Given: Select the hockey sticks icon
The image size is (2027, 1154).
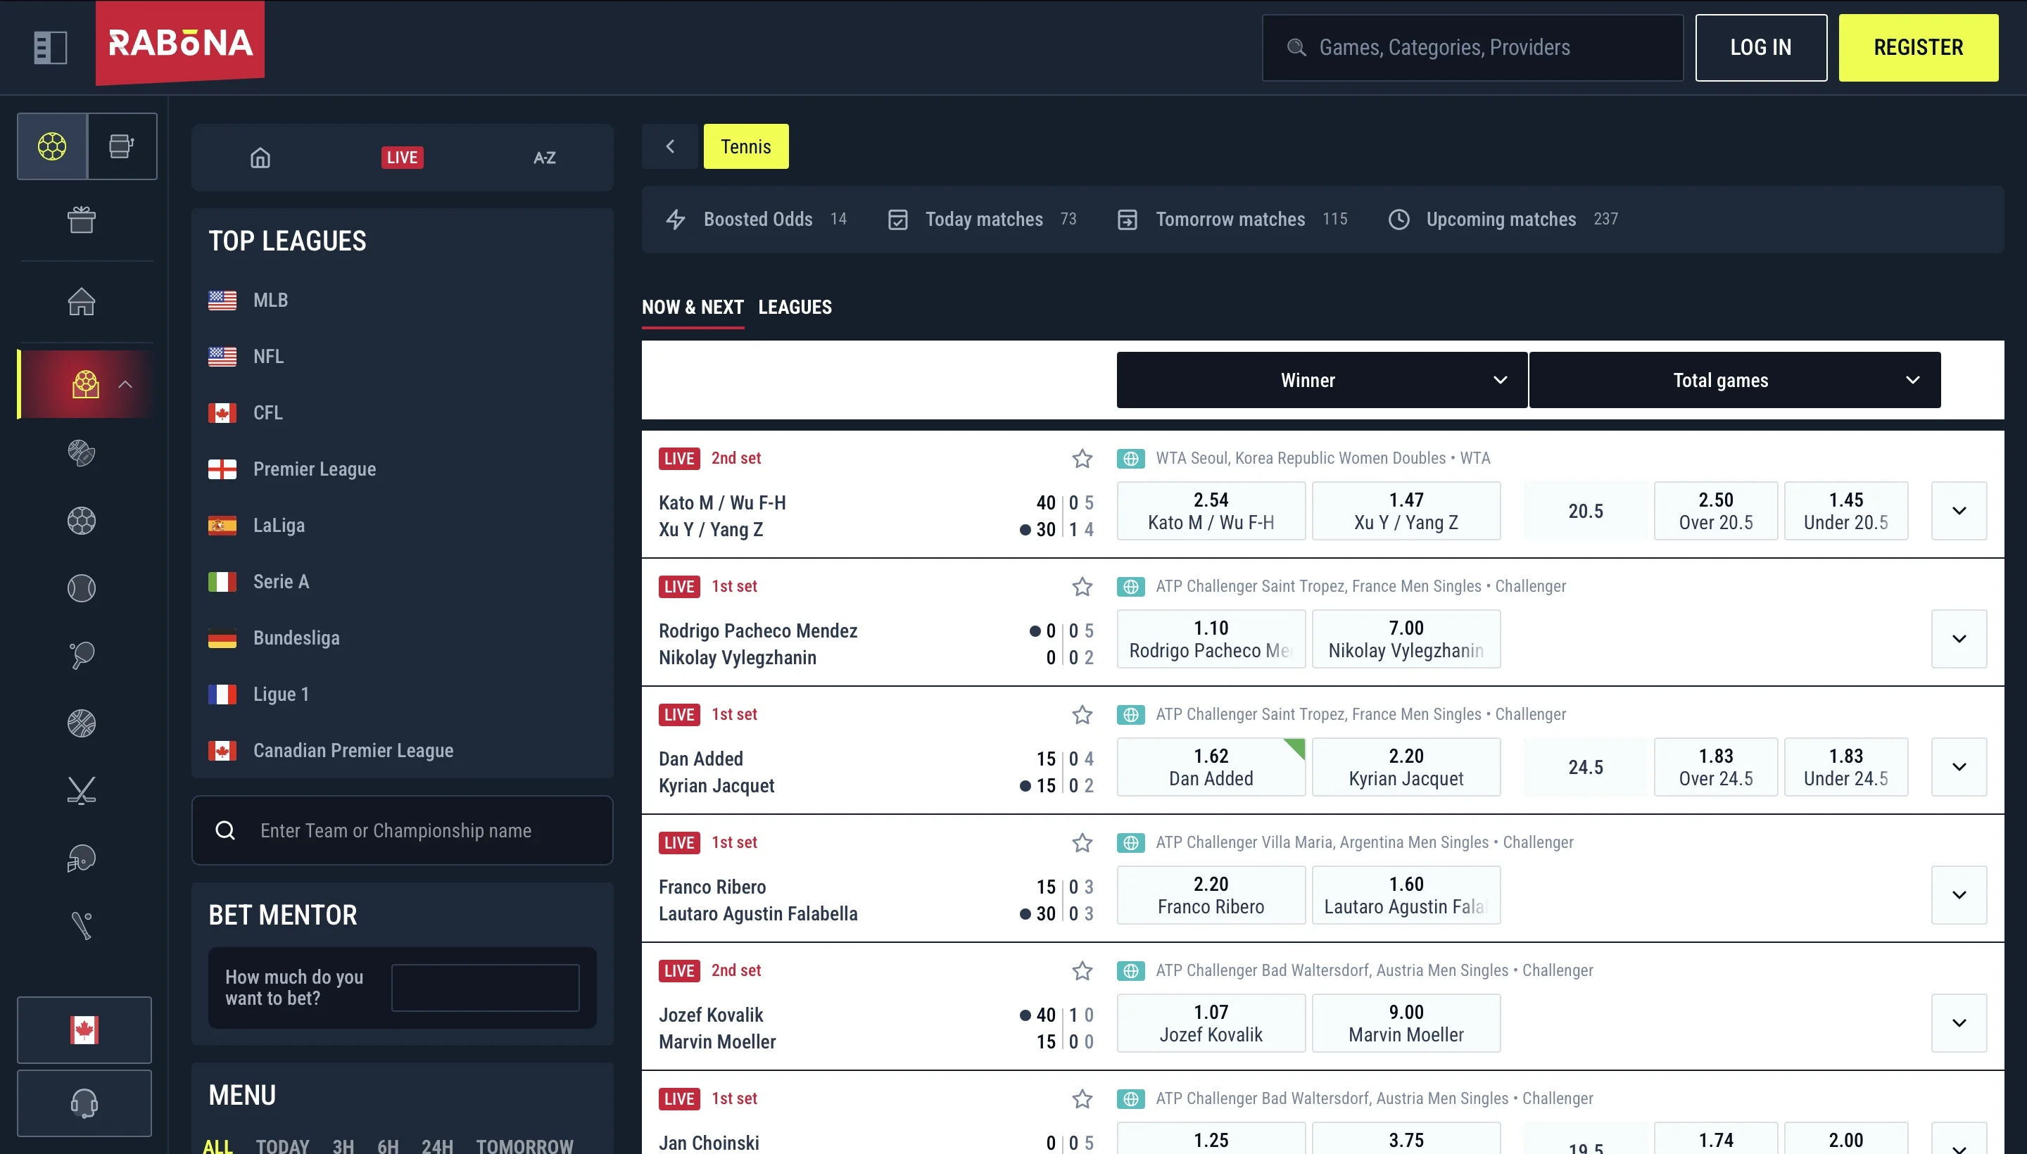Looking at the screenshot, I should (82, 790).
